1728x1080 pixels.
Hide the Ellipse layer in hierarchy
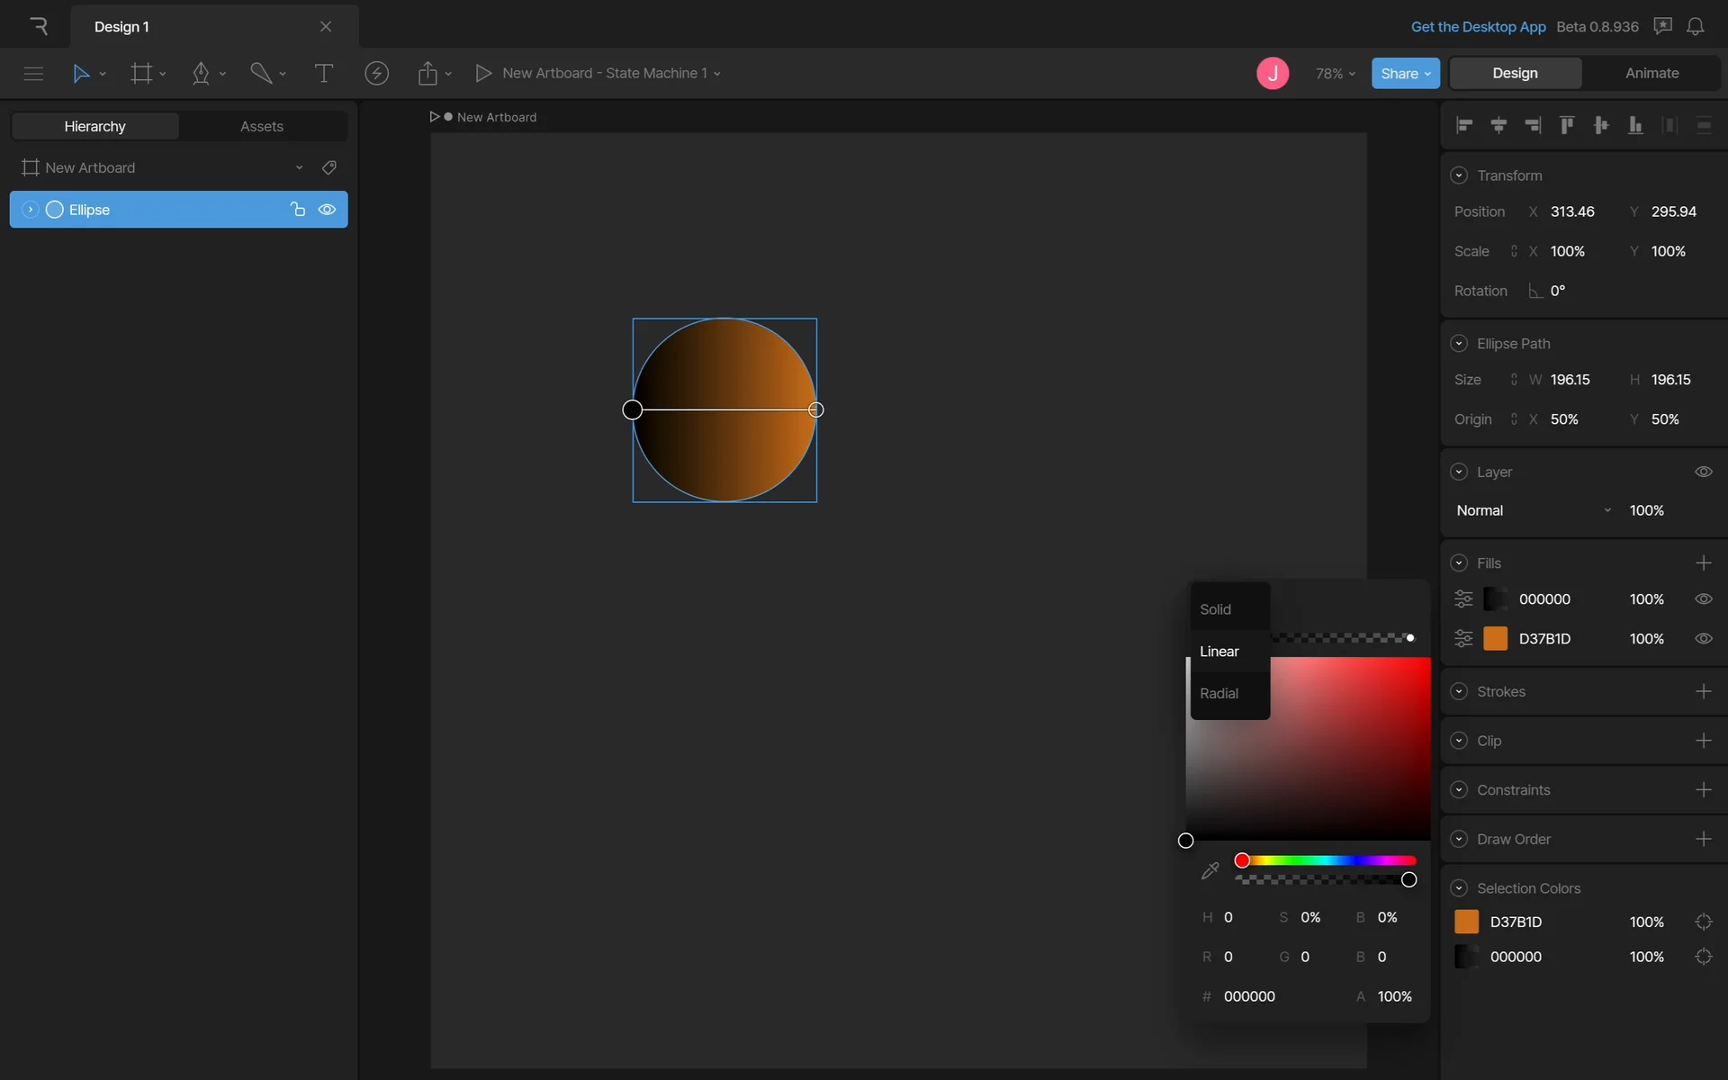327,210
